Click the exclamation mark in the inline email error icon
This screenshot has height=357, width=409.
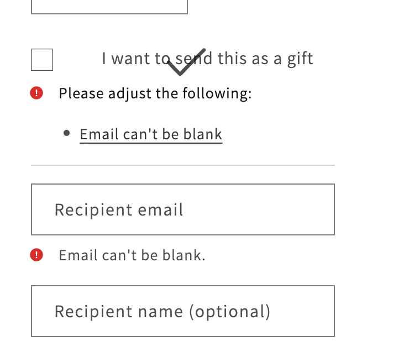[x=36, y=255]
